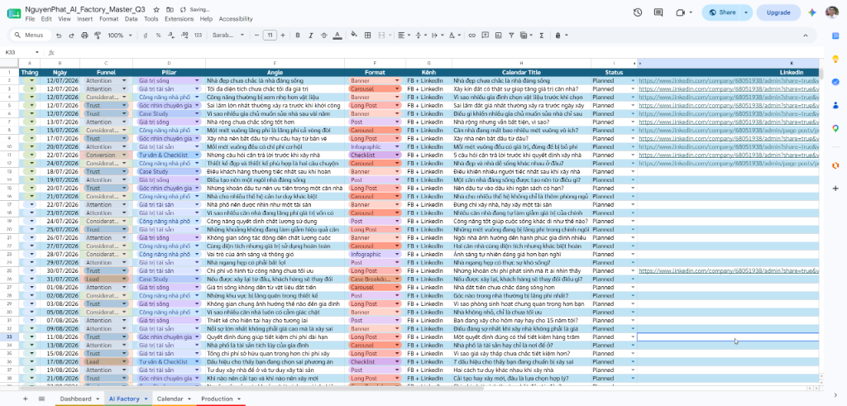Click the Insert chart icon
Image resolution: width=847 pixels, height=406 pixels.
pos(498,36)
